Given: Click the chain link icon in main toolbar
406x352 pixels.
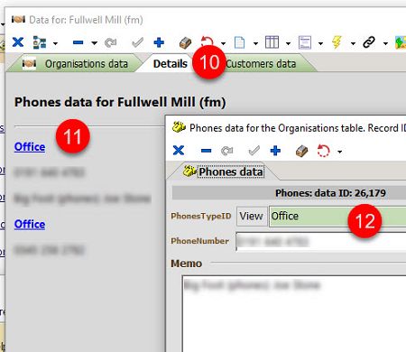Looking at the screenshot, I should click(369, 42).
